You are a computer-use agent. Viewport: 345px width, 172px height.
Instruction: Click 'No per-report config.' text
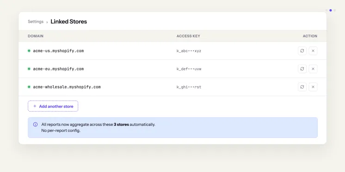point(61,130)
